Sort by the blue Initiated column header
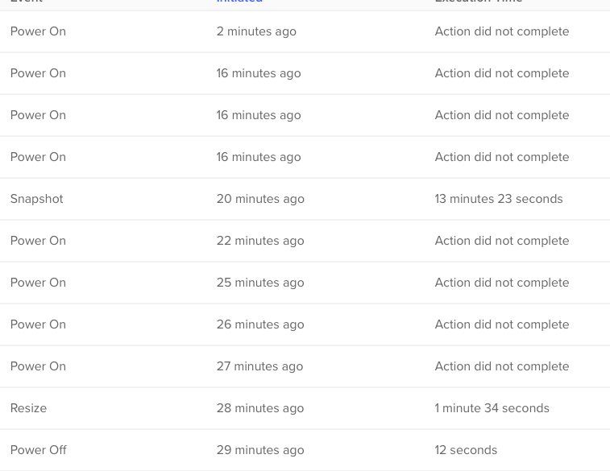610x471 pixels. click(239, 2)
